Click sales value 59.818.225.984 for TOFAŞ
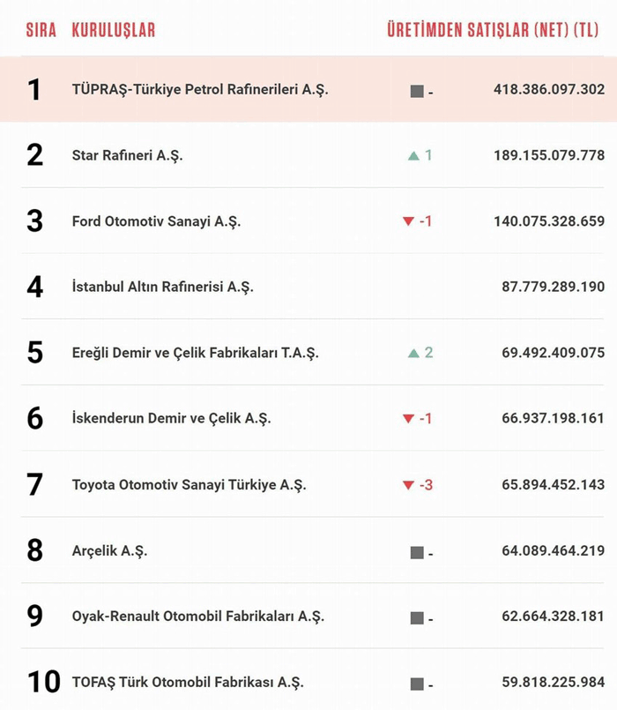This screenshot has height=710, width=617. click(x=554, y=682)
